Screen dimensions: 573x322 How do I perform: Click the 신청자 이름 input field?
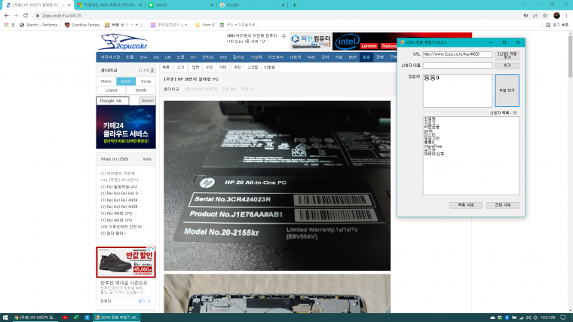pos(458,65)
